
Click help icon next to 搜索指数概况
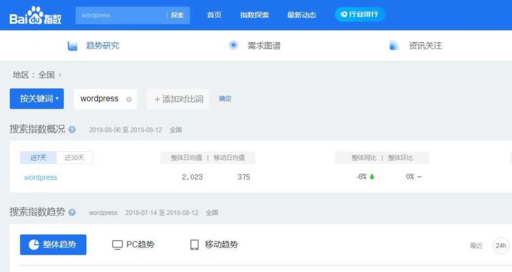pyautogui.click(x=72, y=129)
